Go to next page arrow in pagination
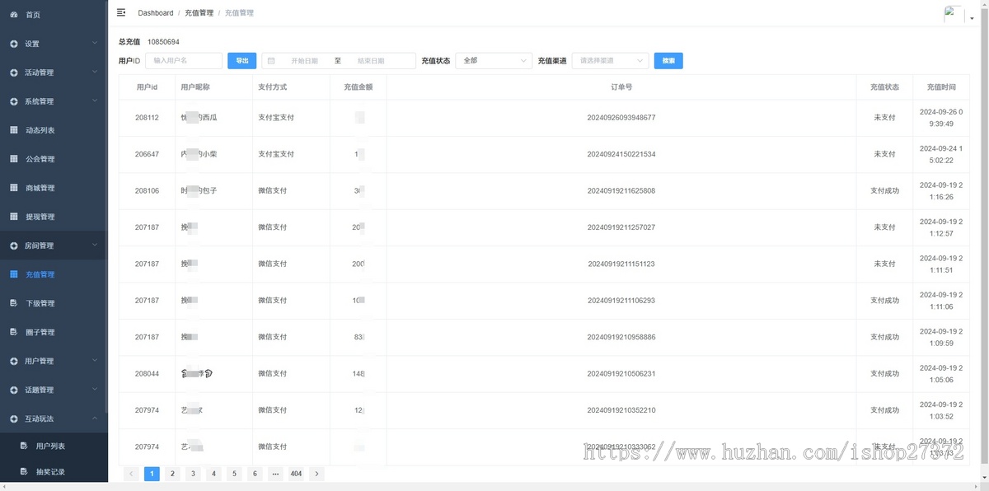Viewport: 989px width, 491px height. coord(316,474)
